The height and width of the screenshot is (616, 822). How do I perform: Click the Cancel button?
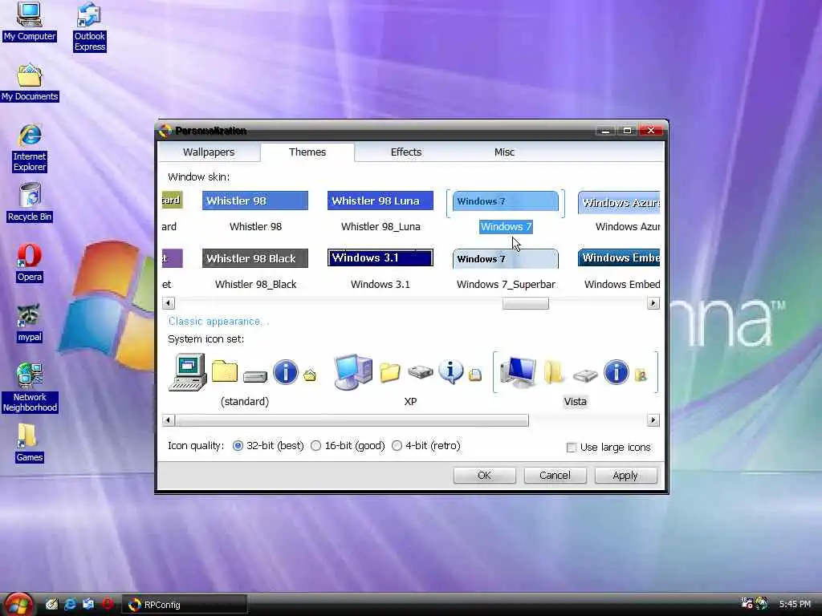[555, 475]
